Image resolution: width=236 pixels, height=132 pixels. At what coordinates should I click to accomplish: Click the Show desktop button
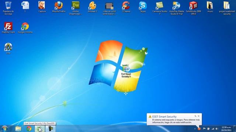pyautogui.click(x=235, y=129)
